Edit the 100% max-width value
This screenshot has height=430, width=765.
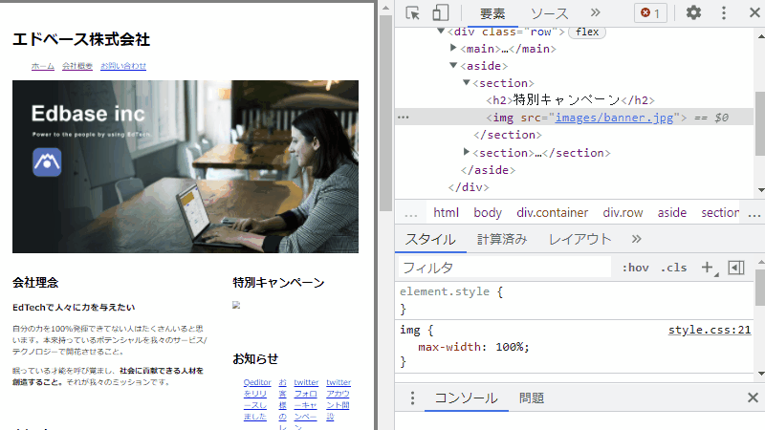(510, 347)
